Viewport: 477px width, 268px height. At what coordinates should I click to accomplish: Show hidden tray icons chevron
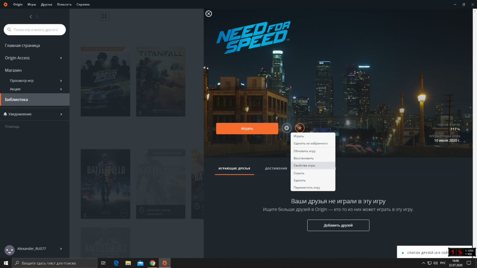(x=423, y=263)
